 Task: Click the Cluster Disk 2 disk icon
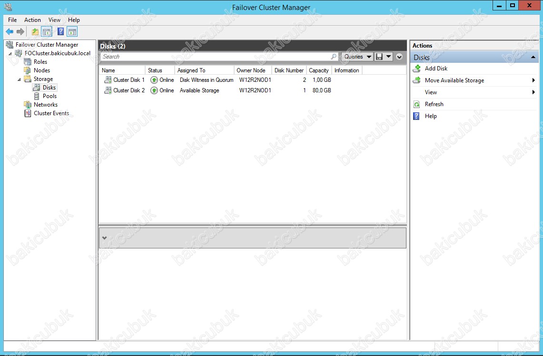click(108, 90)
